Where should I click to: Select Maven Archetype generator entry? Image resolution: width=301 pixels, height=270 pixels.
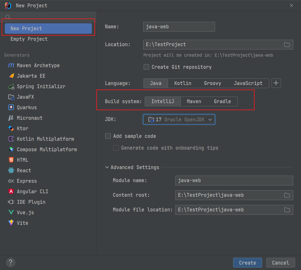pos(48,65)
